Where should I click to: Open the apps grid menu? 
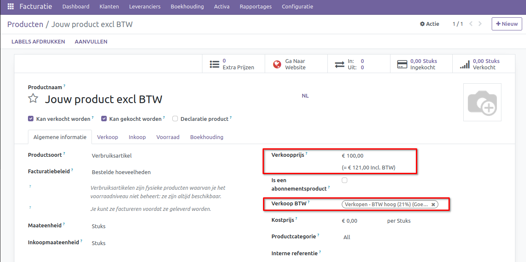point(10,7)
